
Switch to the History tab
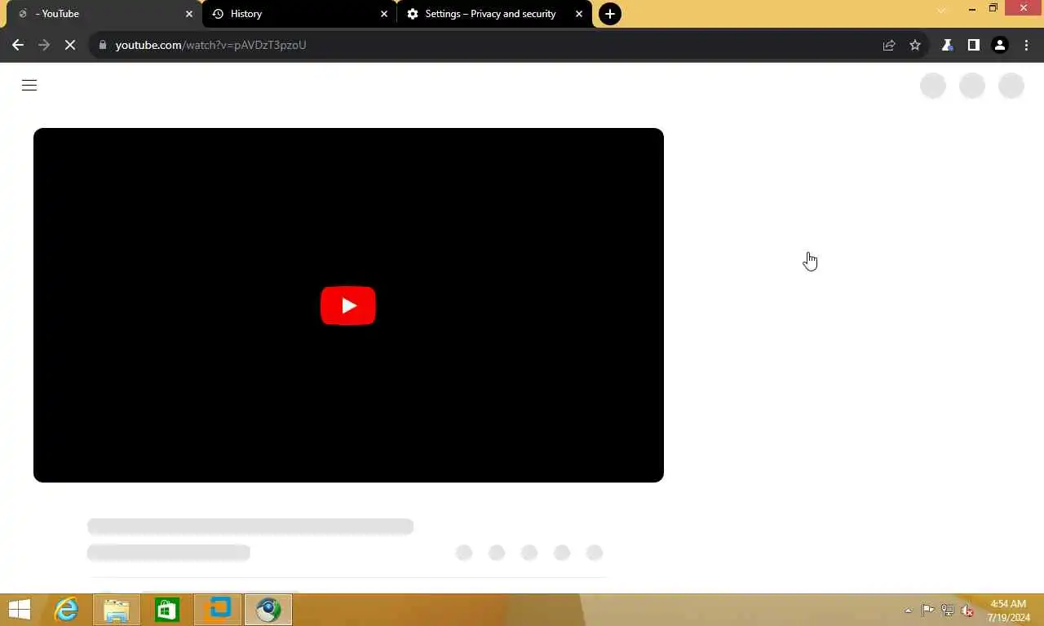[x=299, y=14]
